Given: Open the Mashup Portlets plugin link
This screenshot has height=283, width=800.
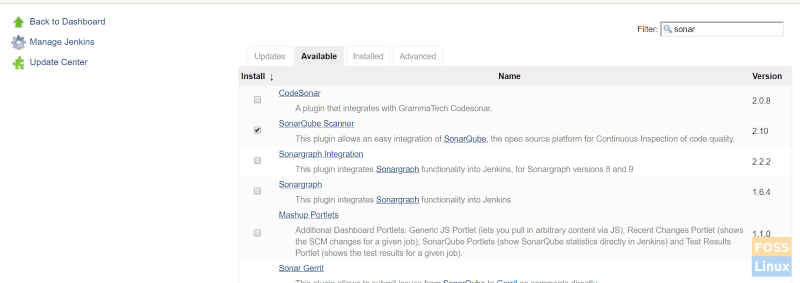Looking at the screenshot, I should [x=308, y=215].
